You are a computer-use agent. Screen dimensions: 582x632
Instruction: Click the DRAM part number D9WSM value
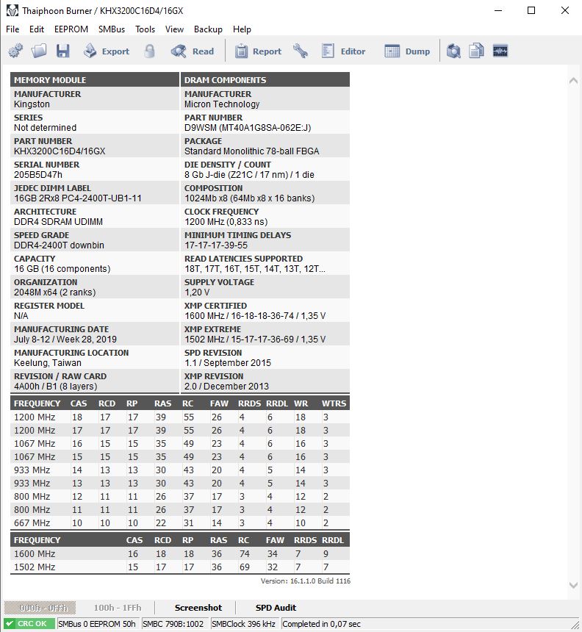(x=248, y=128)
